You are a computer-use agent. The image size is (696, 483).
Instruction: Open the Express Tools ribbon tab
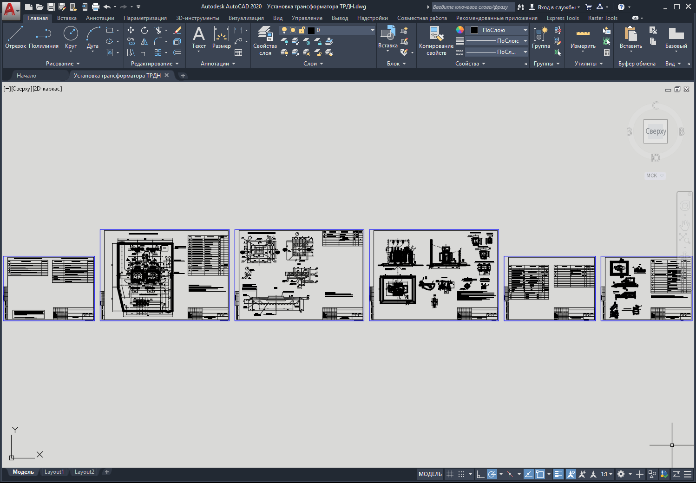tap(563, 18)
